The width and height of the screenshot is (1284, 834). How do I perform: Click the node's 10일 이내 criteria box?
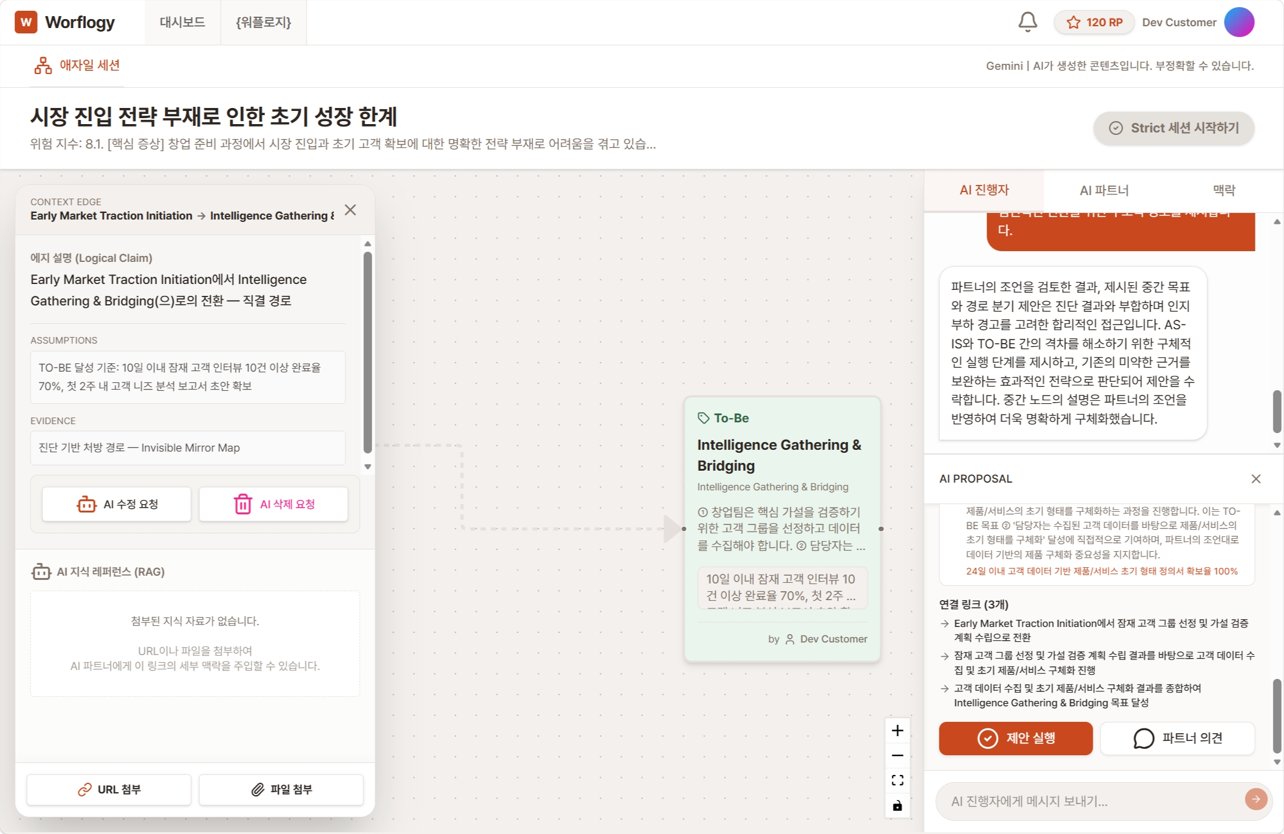[782, 588]
